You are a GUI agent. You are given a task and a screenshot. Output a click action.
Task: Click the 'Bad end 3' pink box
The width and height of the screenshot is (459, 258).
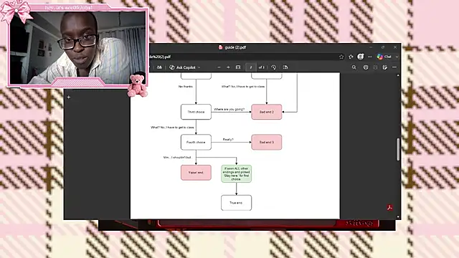[x=267, y=142]
